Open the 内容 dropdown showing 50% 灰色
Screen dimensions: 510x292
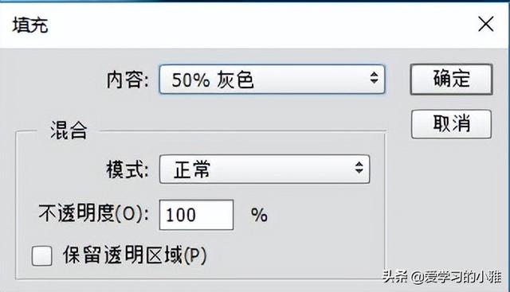pyautogui.click(x=272, y=80)
